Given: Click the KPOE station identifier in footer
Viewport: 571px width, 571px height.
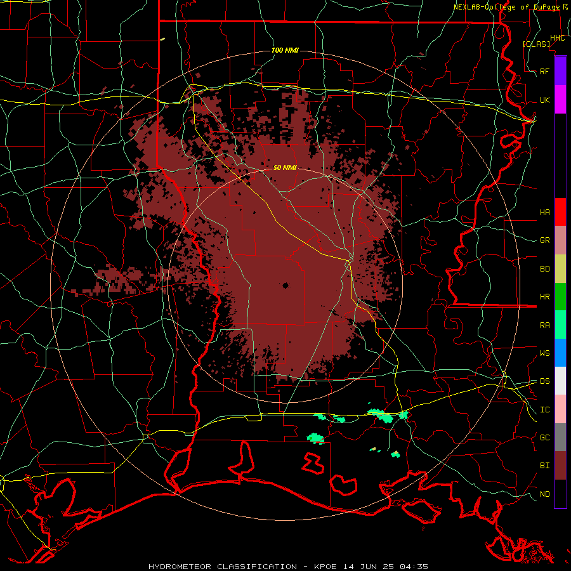Looking at the screenshot, I should (325, 567).
